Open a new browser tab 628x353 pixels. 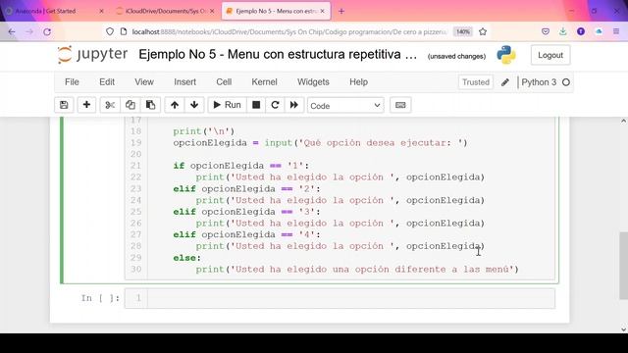pyautogui.click(x=341, y=11)
